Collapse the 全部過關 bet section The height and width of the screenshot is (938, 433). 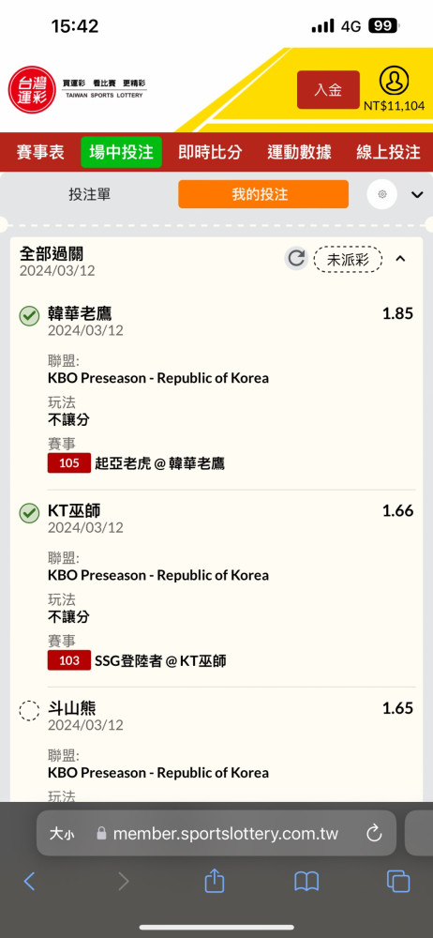(x=401, y=259)
